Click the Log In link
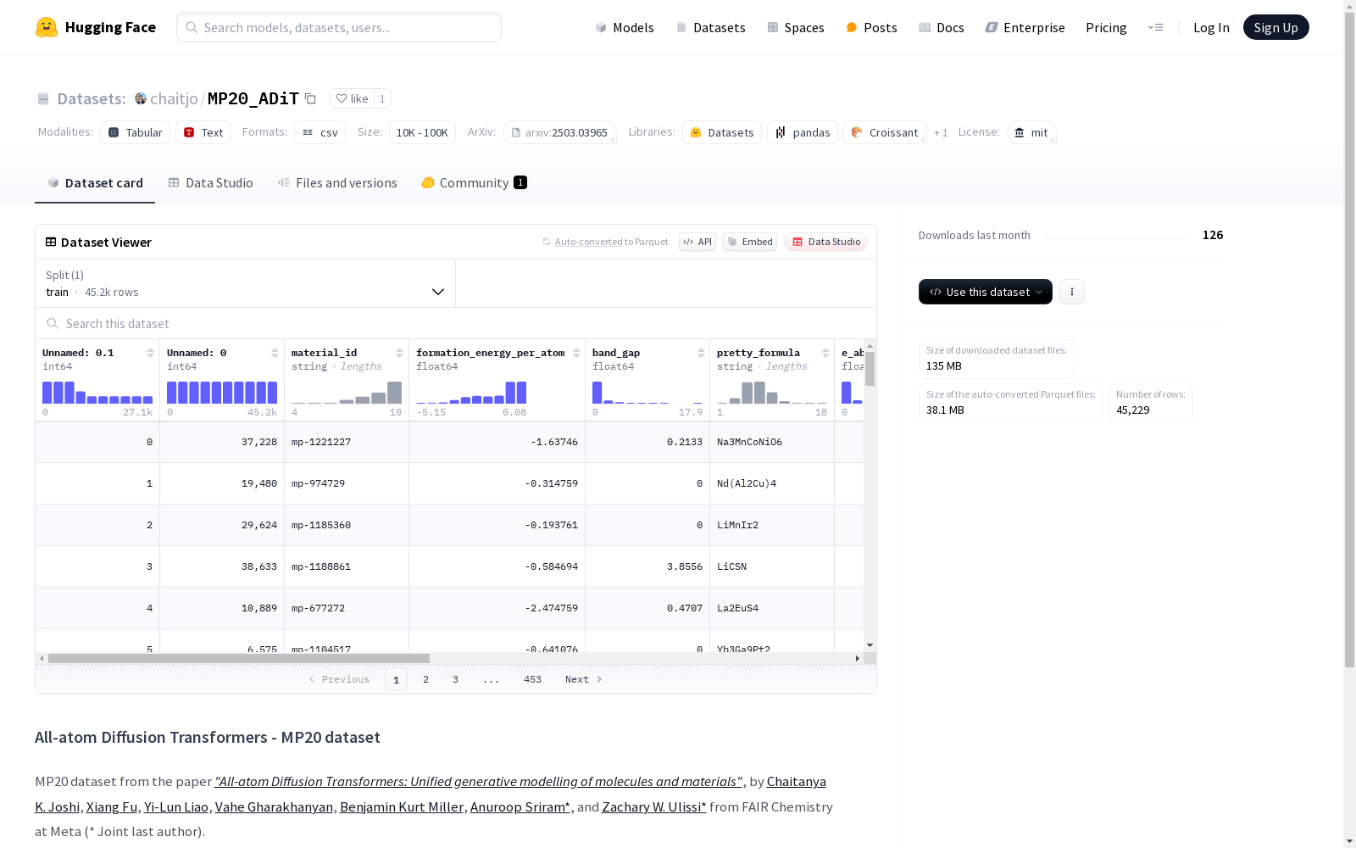The image size is (1356, 848). 1211,27
